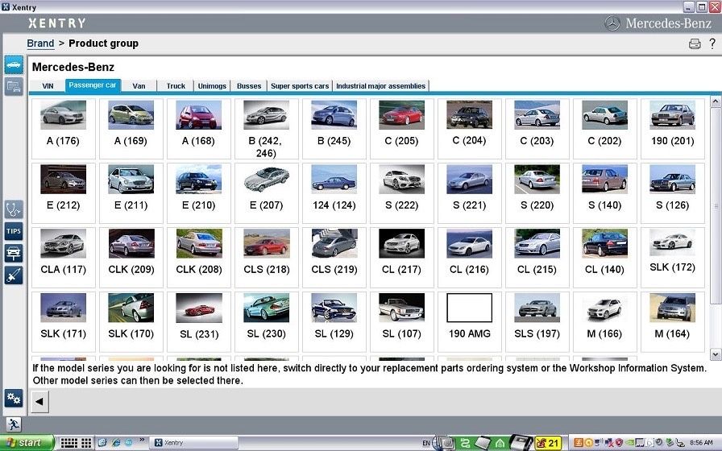Open the vehicle data list sidebar icon

pyautogui.click(x=14, y=86)
